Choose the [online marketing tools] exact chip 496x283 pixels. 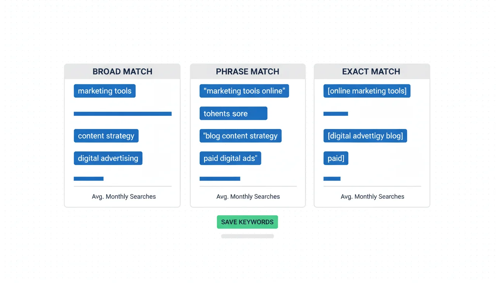pos(367,91)
